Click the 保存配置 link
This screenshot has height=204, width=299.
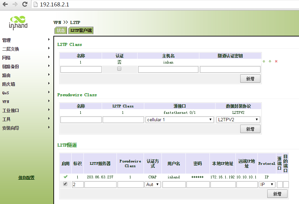(26, 178)
